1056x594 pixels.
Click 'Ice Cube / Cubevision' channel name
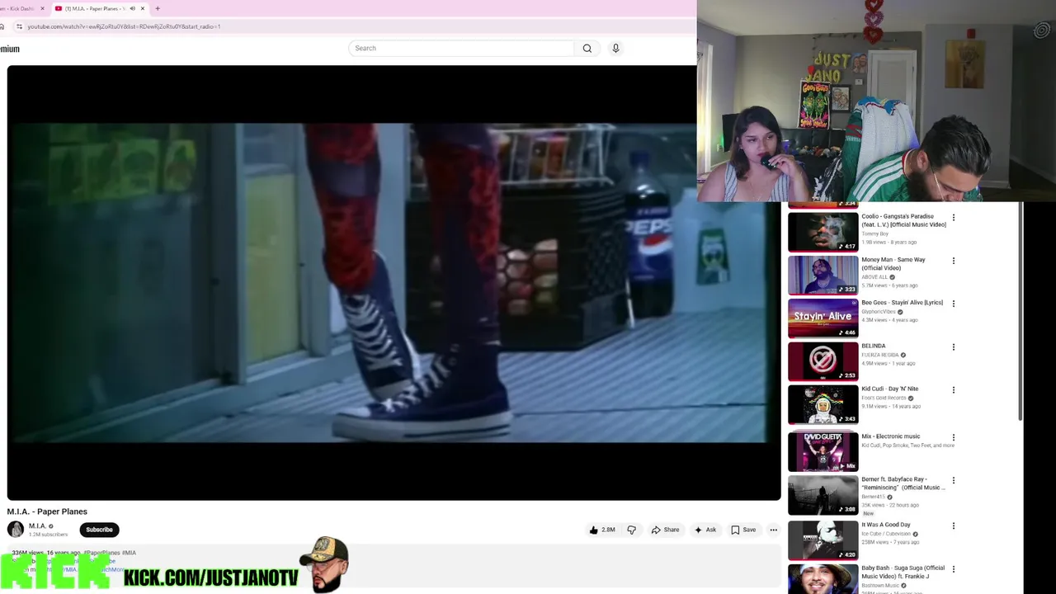click(x=886, y=534)
